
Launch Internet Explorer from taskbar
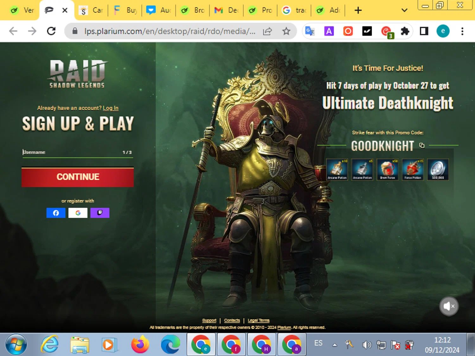[x=50, y=345]
